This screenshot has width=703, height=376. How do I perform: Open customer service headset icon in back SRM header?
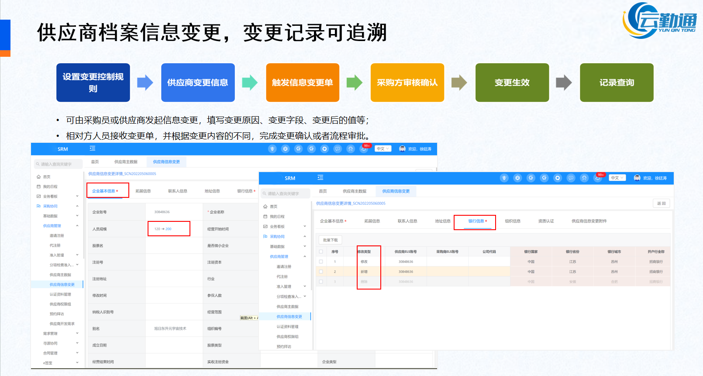tap(351, 149)
